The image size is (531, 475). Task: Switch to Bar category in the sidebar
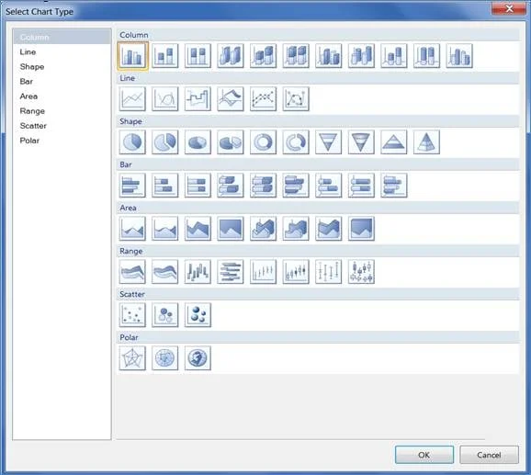pos(62,82)
